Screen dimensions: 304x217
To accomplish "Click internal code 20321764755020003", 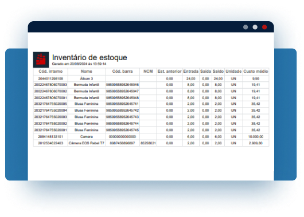I will pos(50,117).
